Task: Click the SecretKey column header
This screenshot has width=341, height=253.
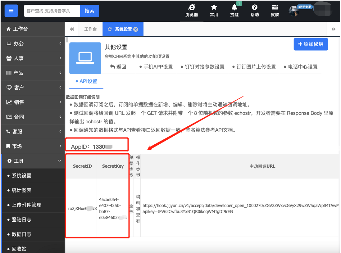Action: click(x=113, y=166)
